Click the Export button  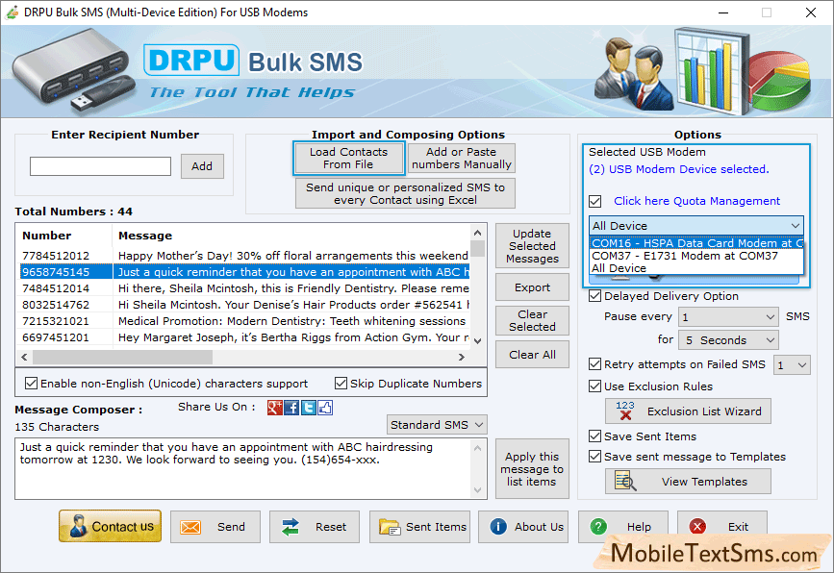pos(532,287)
